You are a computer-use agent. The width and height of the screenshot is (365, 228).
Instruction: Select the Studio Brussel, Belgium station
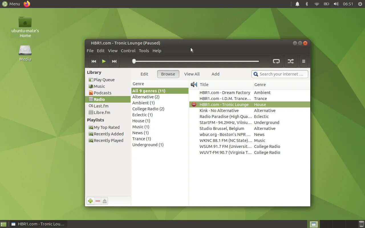tap(250, 129)
